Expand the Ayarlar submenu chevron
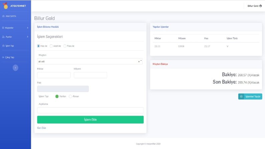The height and width of the screenshot is (149, 265). coord(27,37)
